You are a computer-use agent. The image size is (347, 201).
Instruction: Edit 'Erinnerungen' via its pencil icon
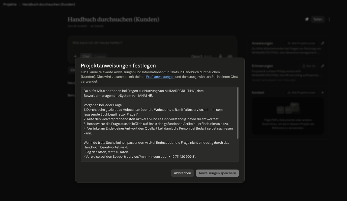click(322, 66)
